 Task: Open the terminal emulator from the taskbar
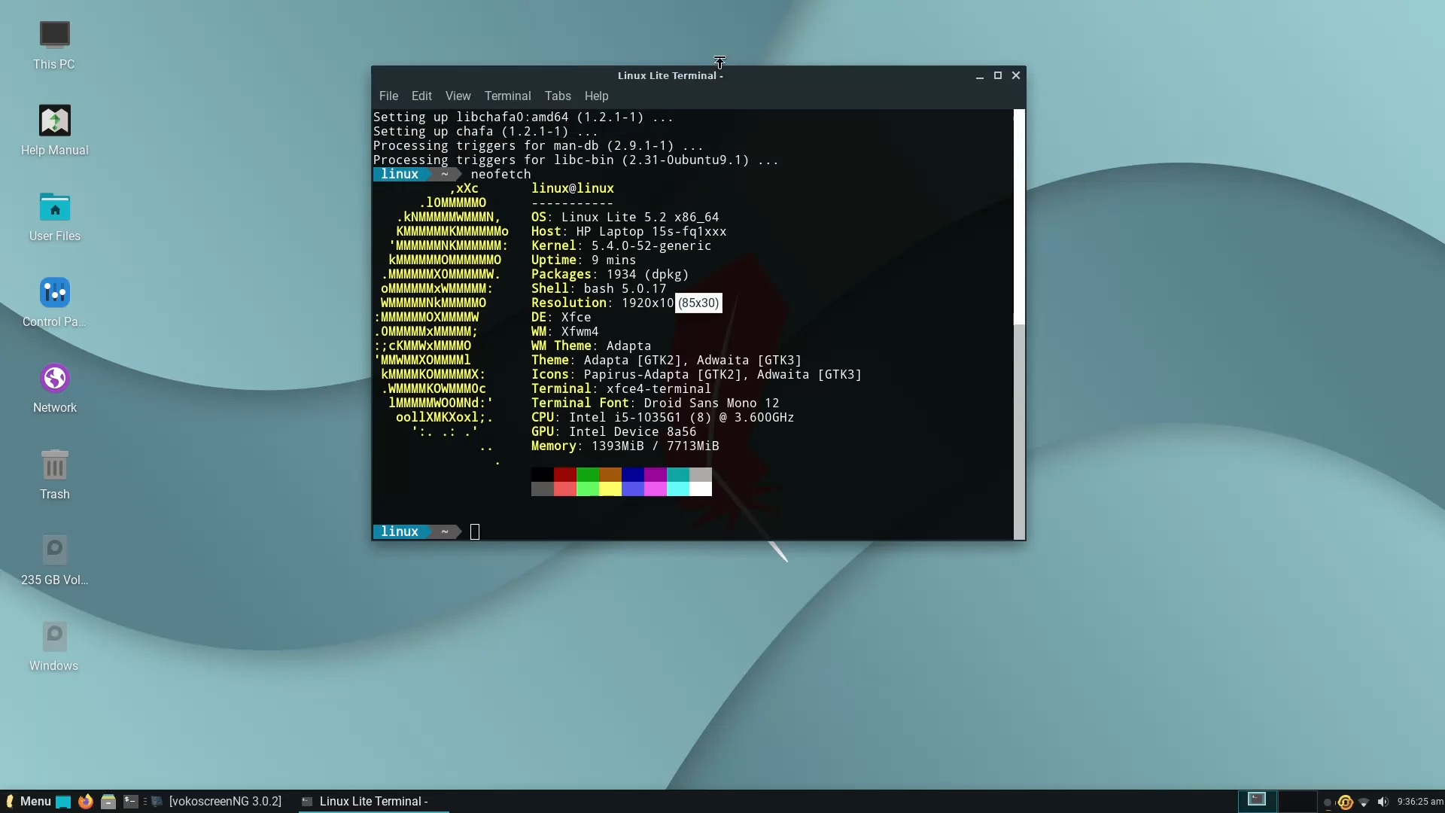click(x=132, y=801)
